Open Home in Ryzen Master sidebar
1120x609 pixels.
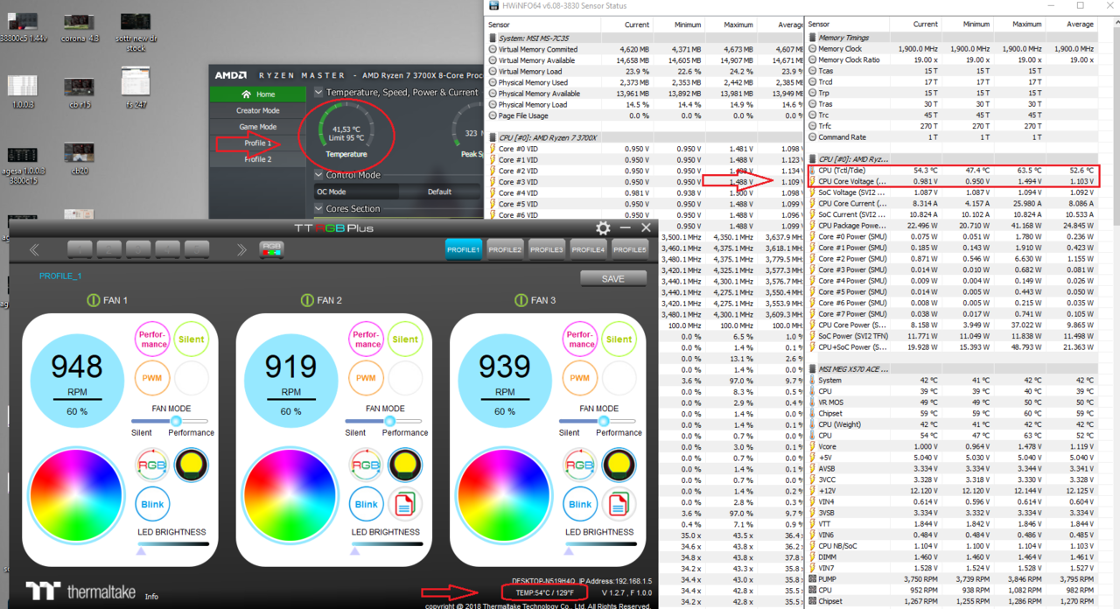click(x=258, y=94)
